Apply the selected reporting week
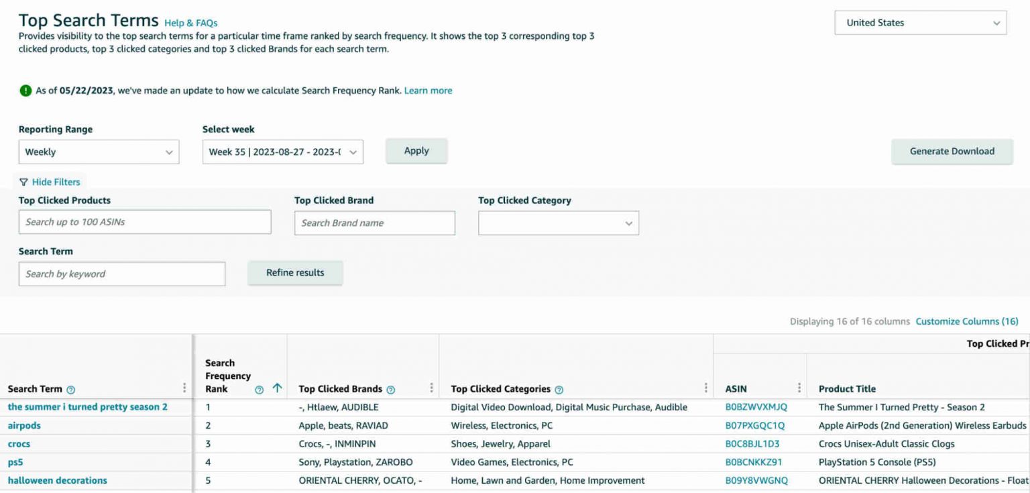 416,151
